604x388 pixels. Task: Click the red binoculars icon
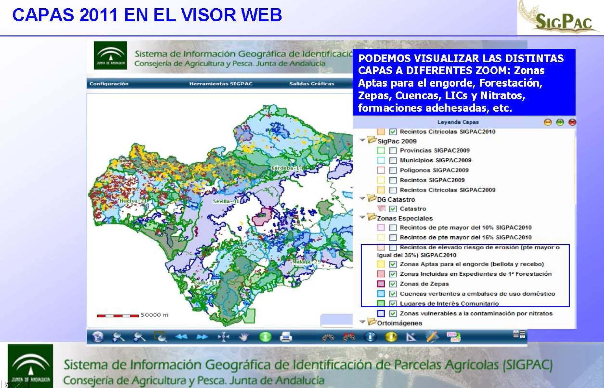[349, 337]
